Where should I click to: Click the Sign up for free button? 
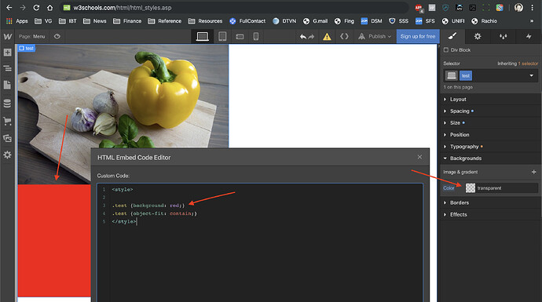418,36
